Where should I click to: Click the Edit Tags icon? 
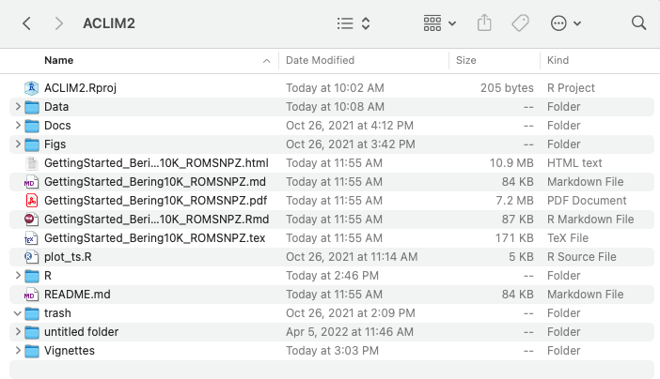click(520, 23)
